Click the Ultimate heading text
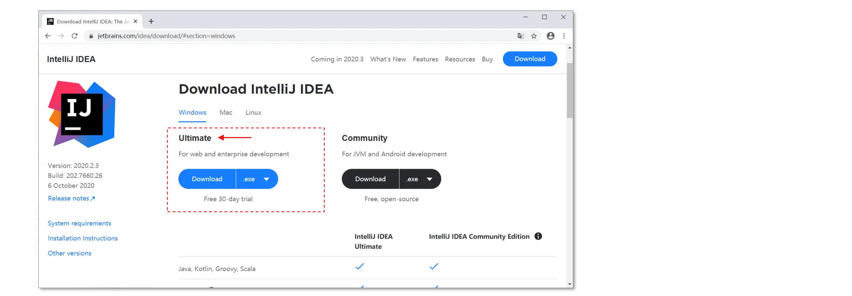 195,138
